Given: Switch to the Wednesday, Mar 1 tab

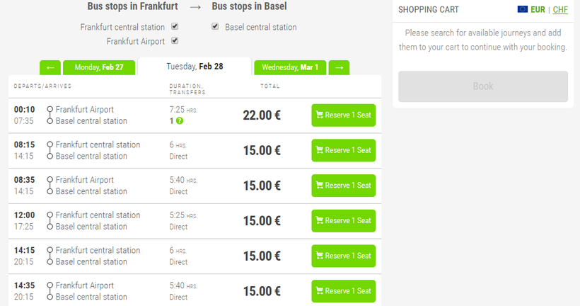Looking at the screenshot, I should click(x=290, y=68).
